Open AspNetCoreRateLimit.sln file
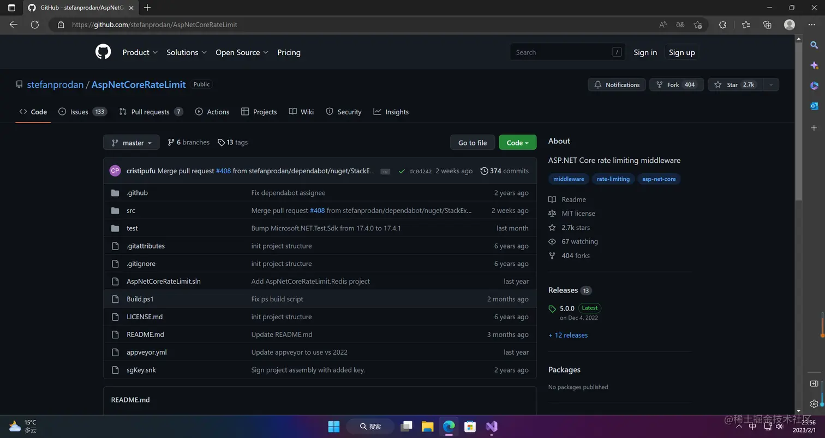825x438 pixels. click(x=164, y=281)
